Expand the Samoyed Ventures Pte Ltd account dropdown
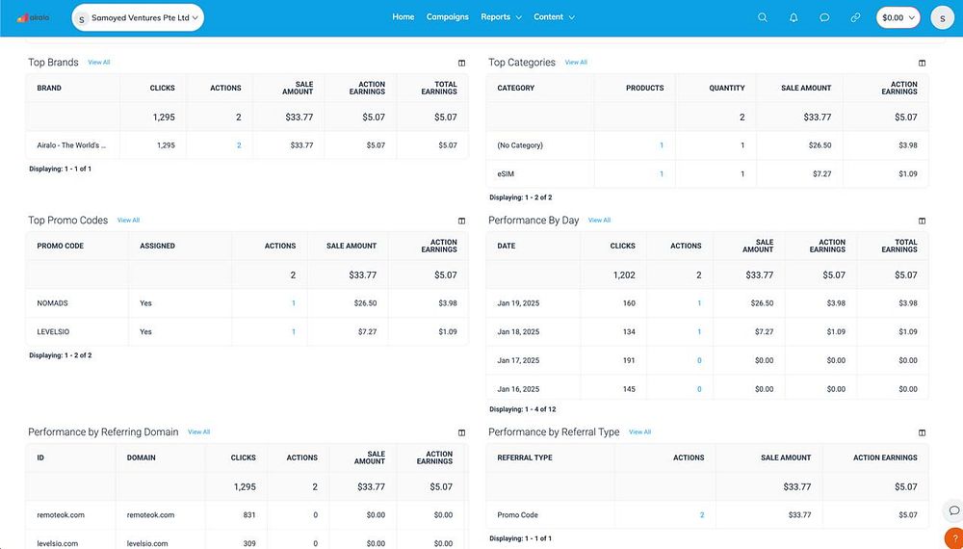 coord(138,17)
